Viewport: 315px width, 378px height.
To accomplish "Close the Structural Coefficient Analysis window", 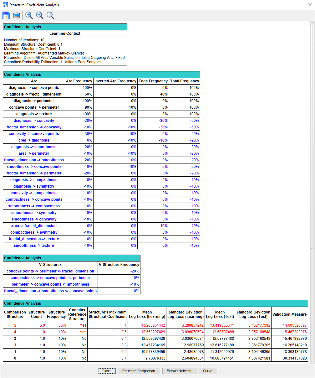I will point(310,5).
